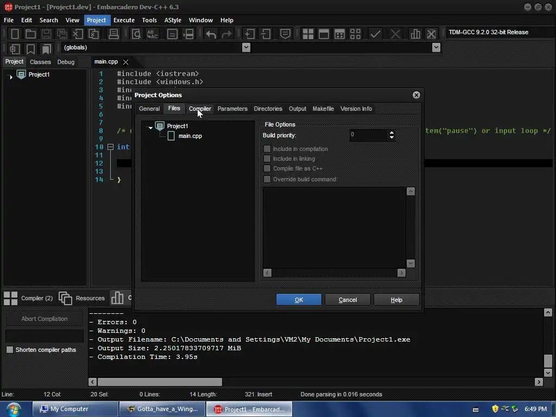The image size is (556, 417).
Task: Click the Goto bookmark icon
Action: coord(47,48)
